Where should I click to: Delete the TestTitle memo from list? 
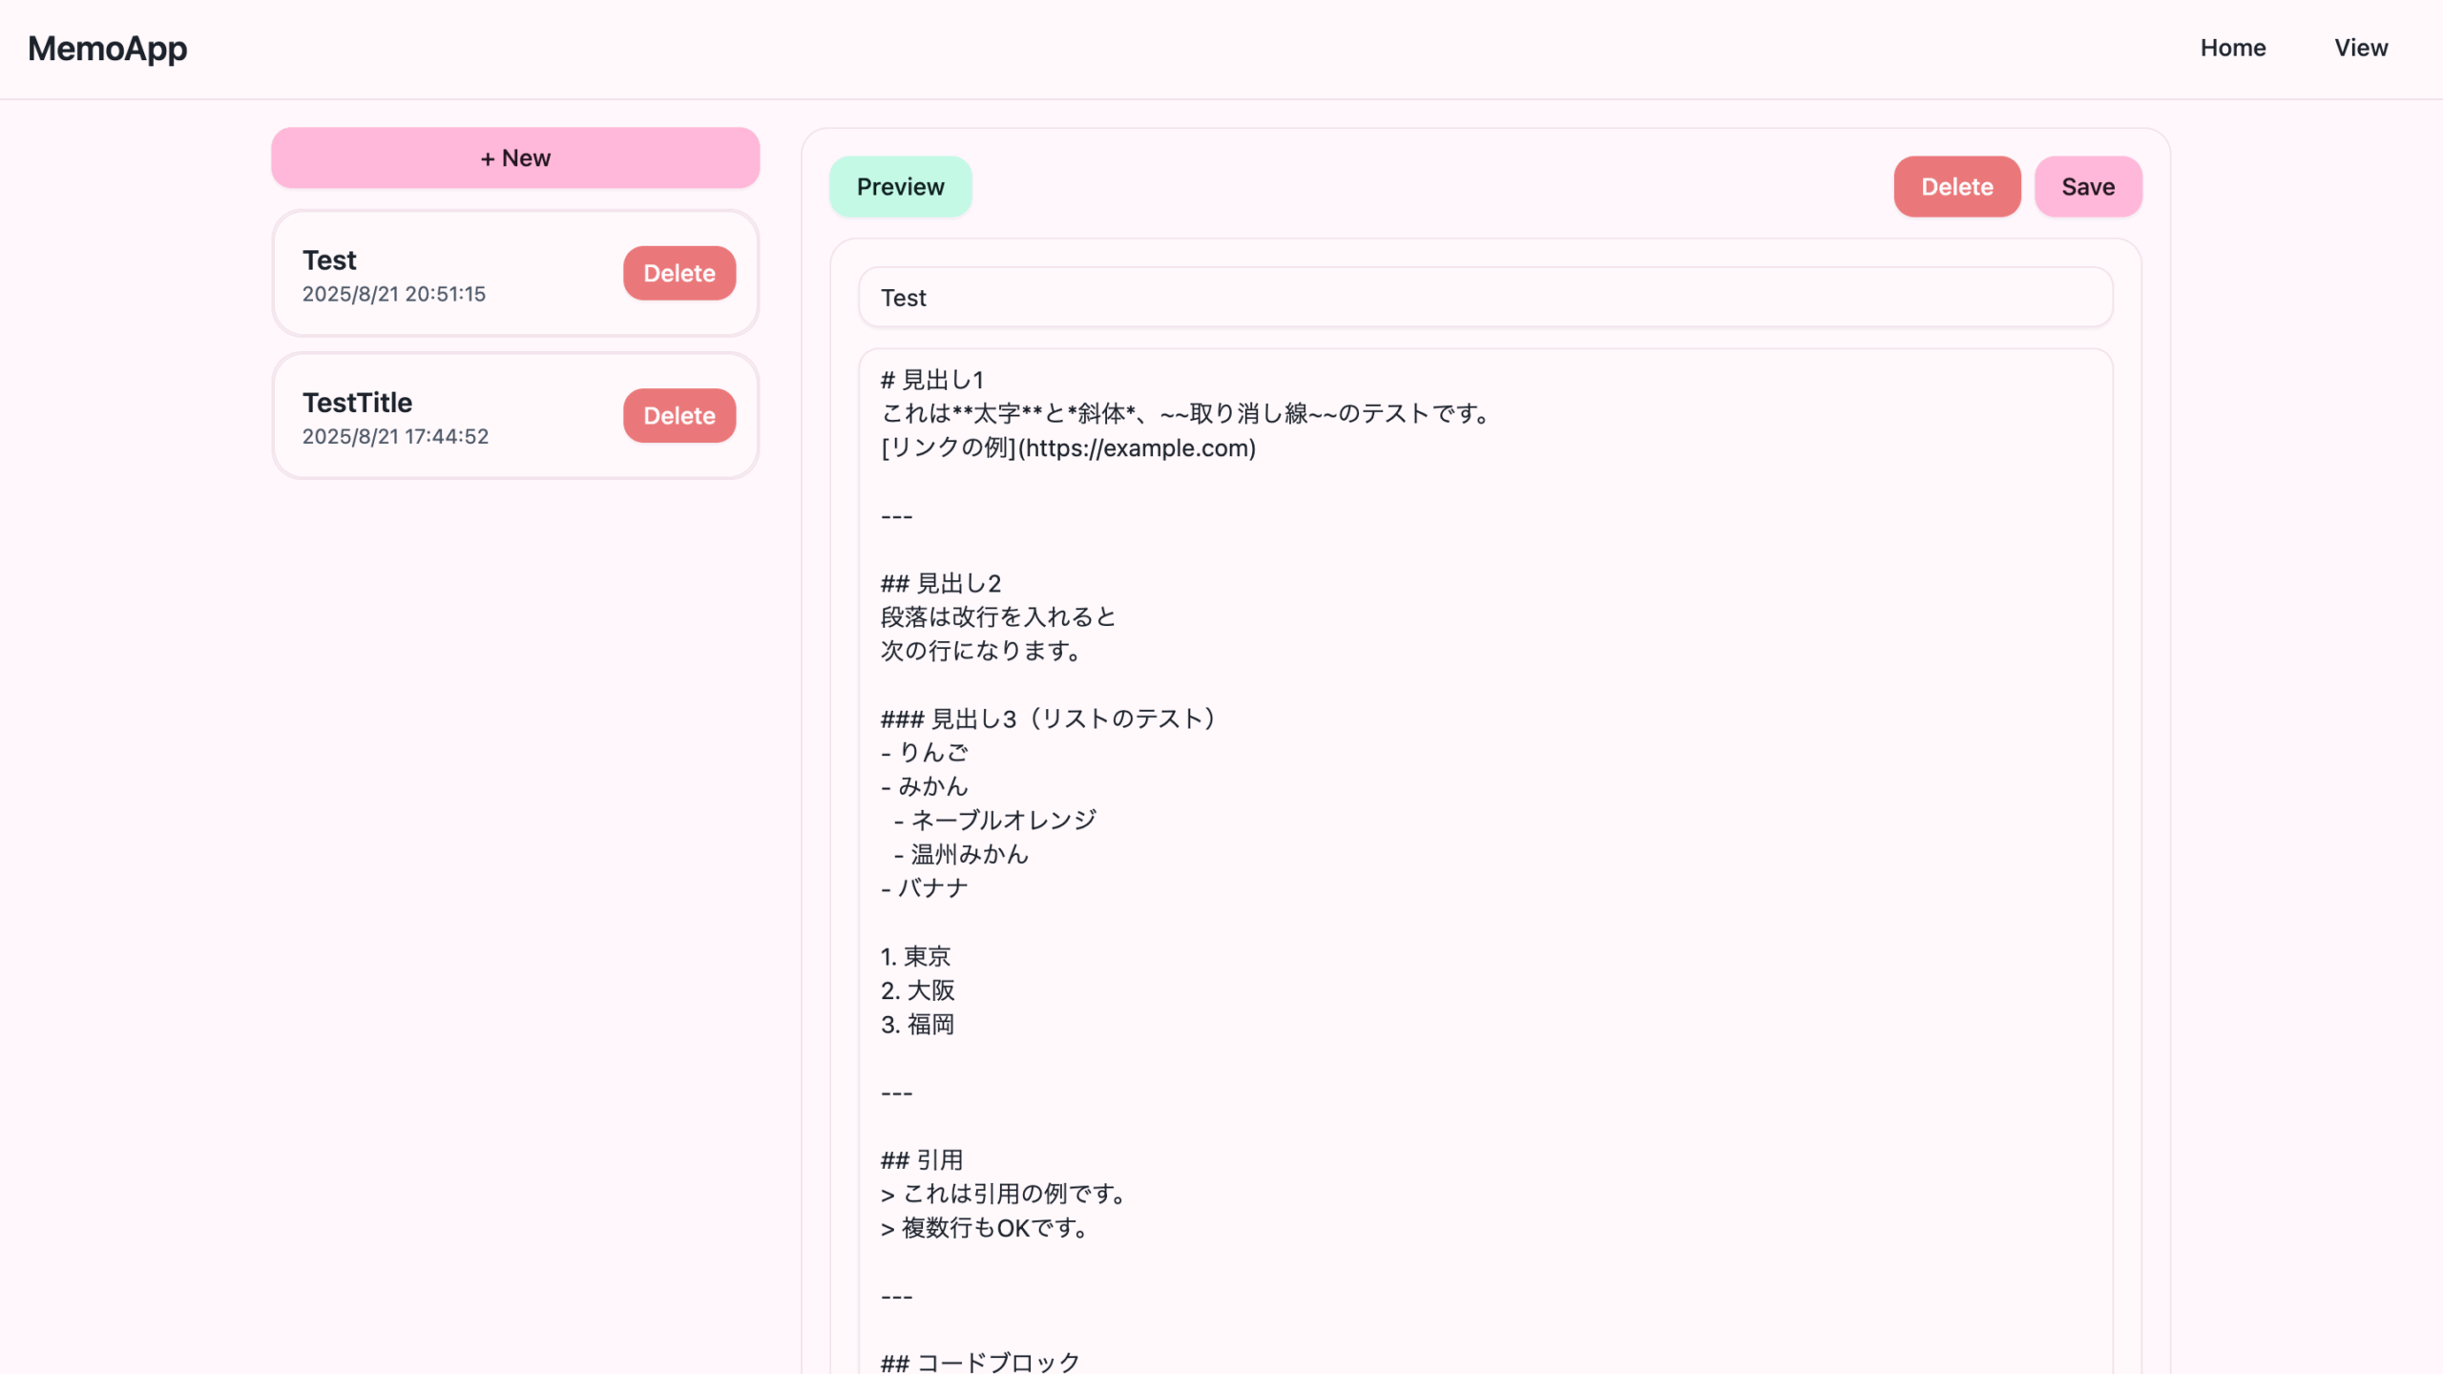point(679,416)
